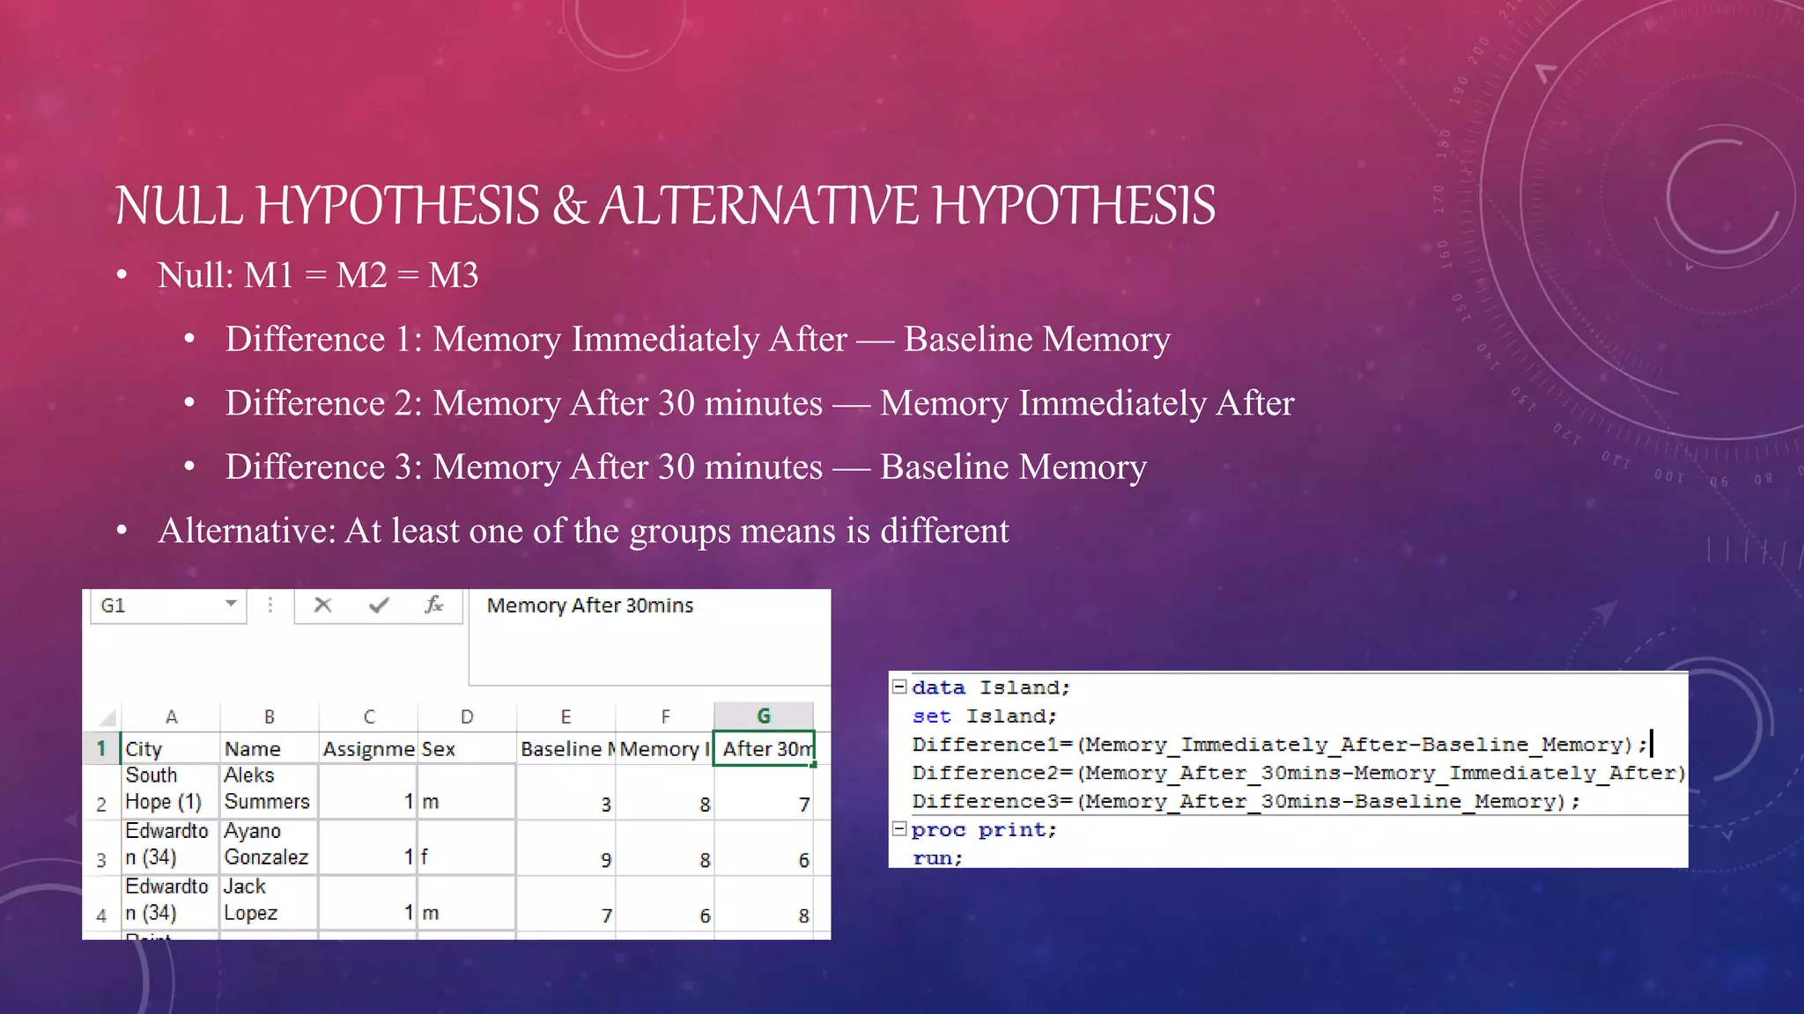Click the slide title Null Hypothesis & Alternative Hypothesis
The image size is (1804, 1014).
click(x=665, y=205)
